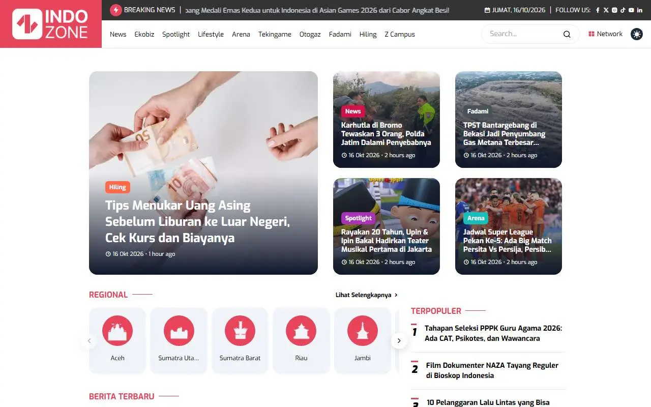Click the red News tag on Bromo card
Screen dimensions: 651x407
[353, 111]
